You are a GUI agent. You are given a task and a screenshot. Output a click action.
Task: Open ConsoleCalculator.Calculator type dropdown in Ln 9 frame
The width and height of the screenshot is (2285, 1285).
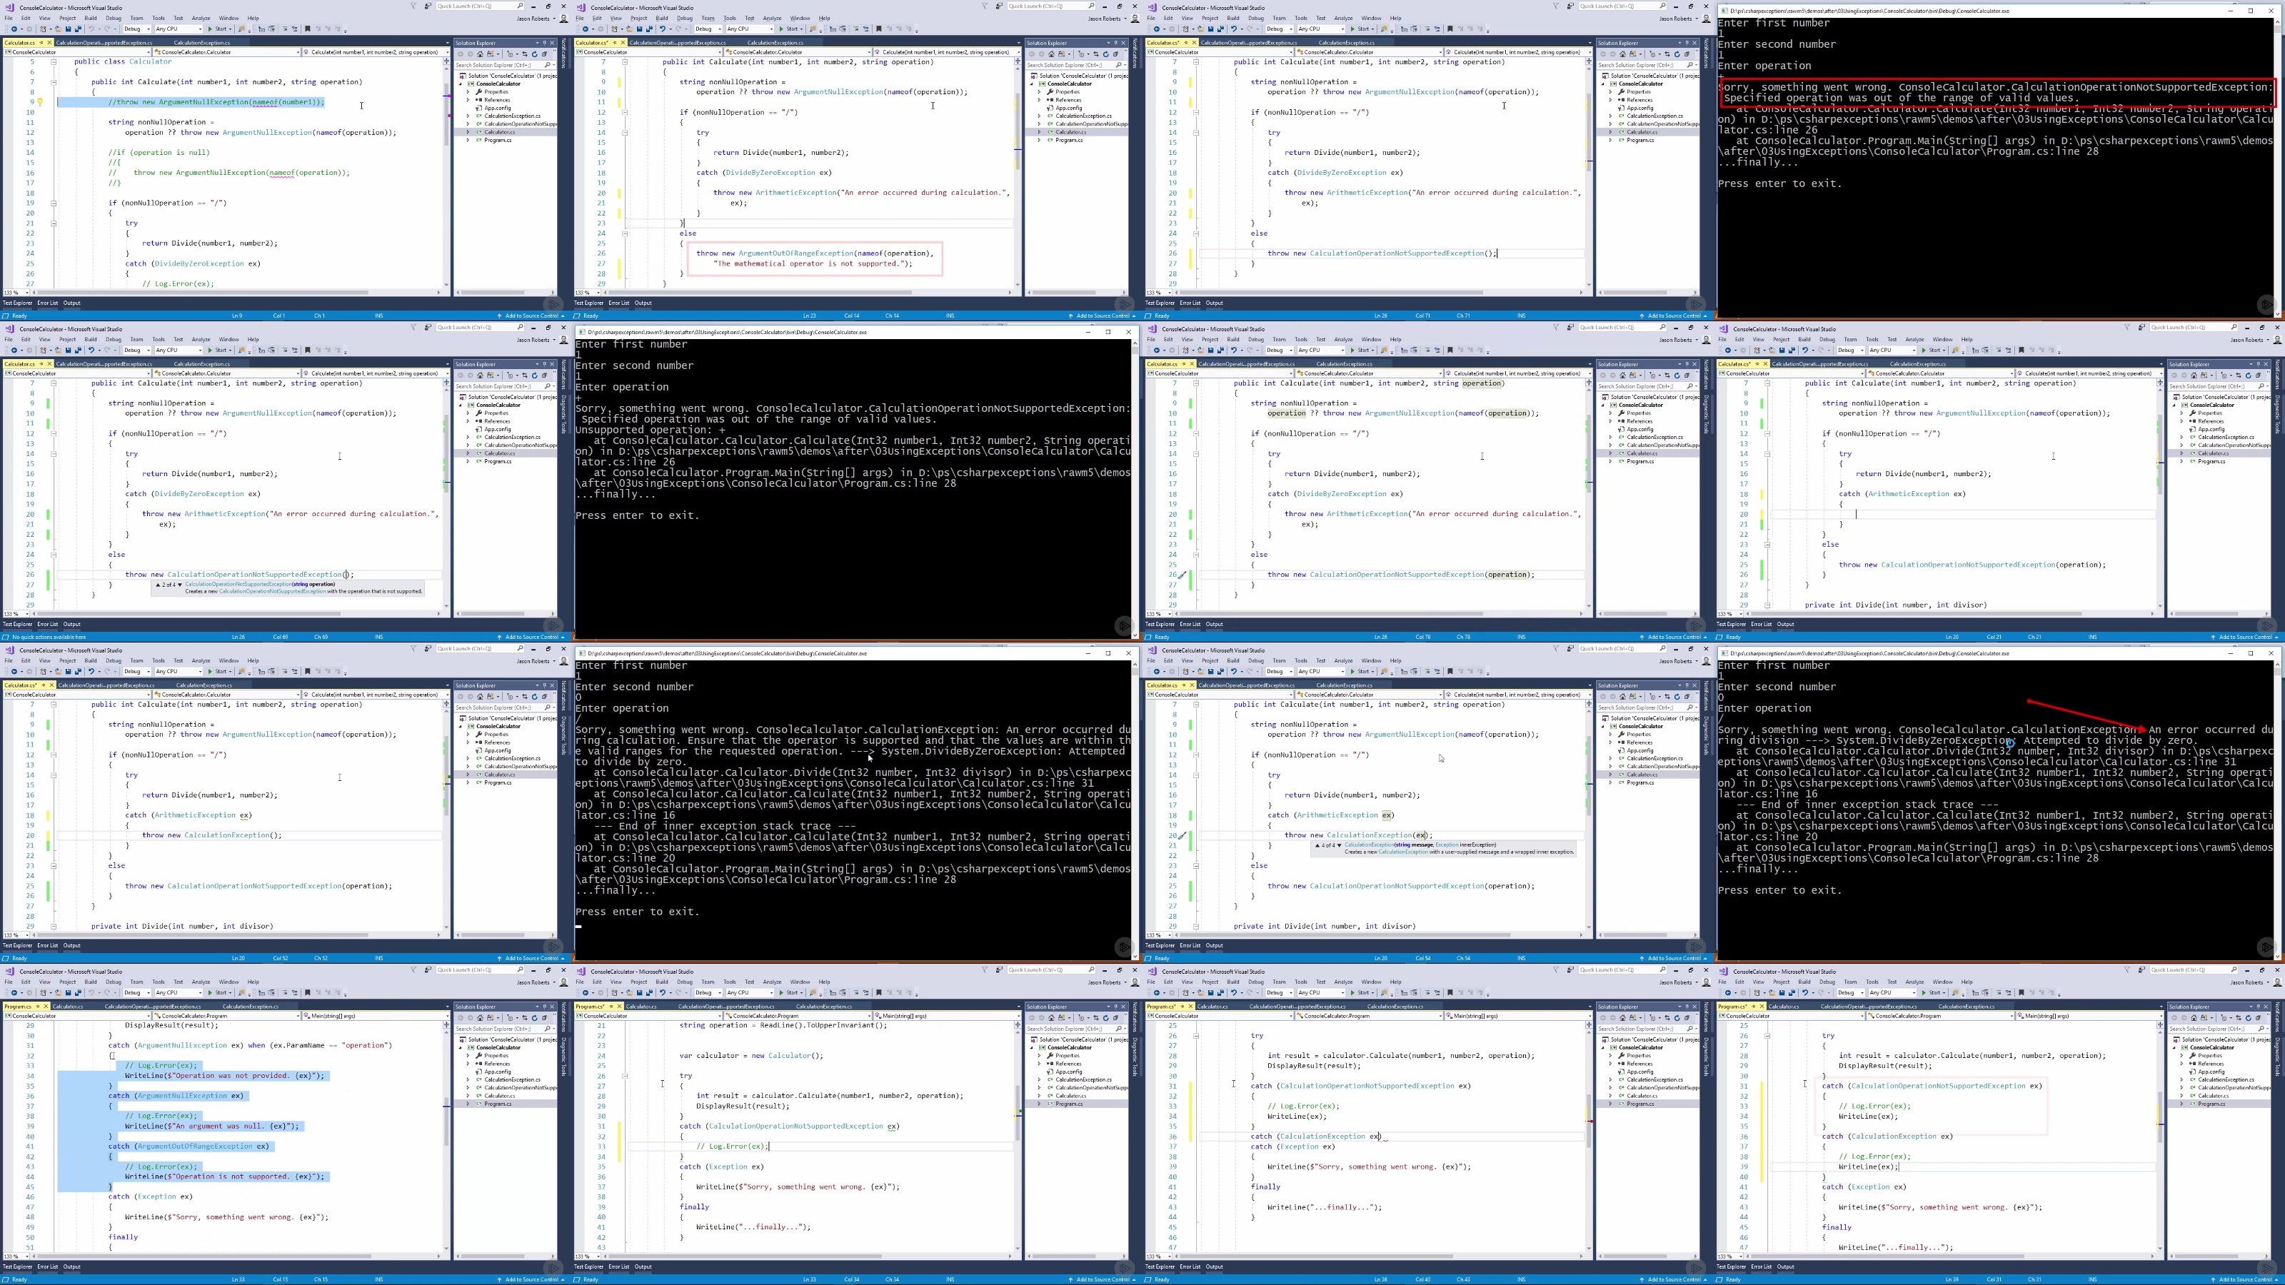(227, 52)
